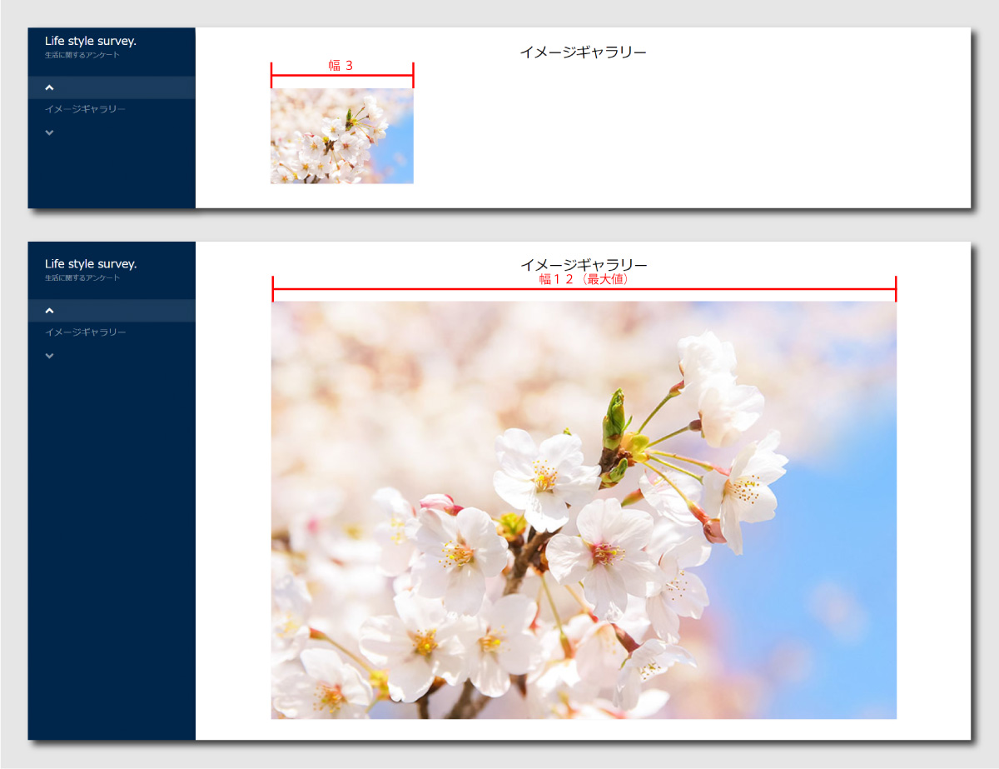This screenshot has height=769, width=999.
Task: Click the up chevron in the top panel sidebar
Action: (x=49, y=87)
